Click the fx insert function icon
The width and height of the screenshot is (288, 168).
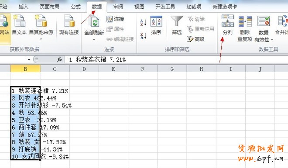pyautogui.click(x=59, y=59)
